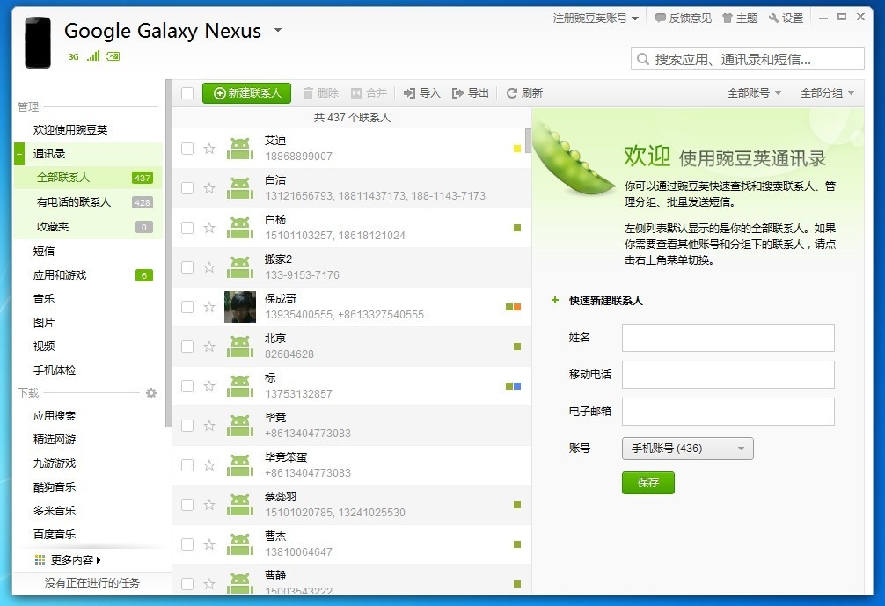Open 手机体检 in the sidebar

[55, 369]
